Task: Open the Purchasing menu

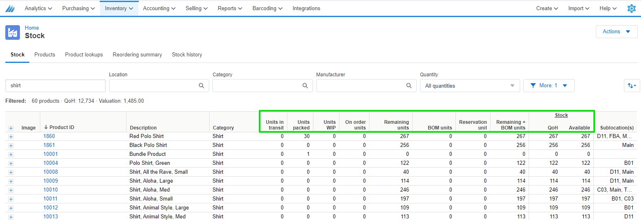Action: pos(79,8)
